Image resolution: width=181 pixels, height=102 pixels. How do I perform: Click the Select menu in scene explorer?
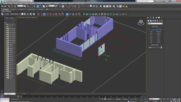click(x=7, y=18)
